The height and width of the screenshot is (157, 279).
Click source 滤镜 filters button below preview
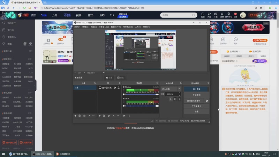(x=120, y=77)
